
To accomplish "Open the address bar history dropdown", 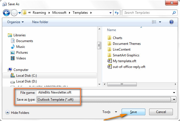I will (x=110, y=13).
